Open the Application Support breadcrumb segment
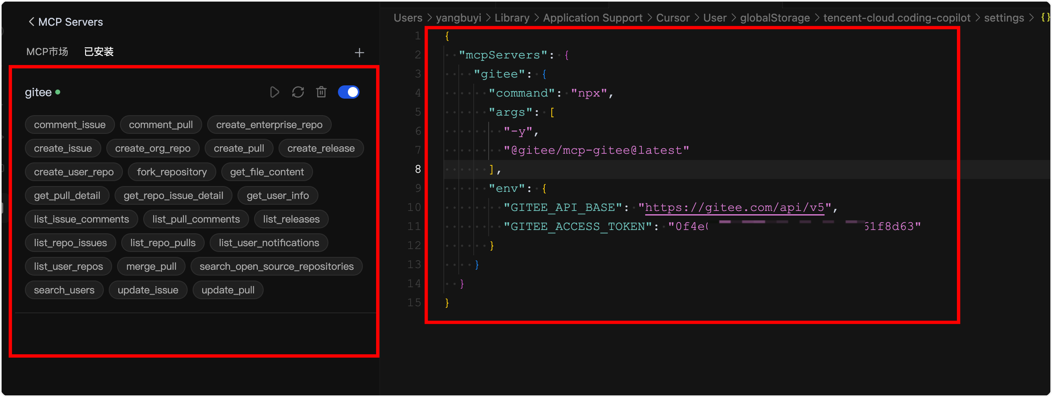The height and width of the screenshot is (397, 1052). (593, 18)
